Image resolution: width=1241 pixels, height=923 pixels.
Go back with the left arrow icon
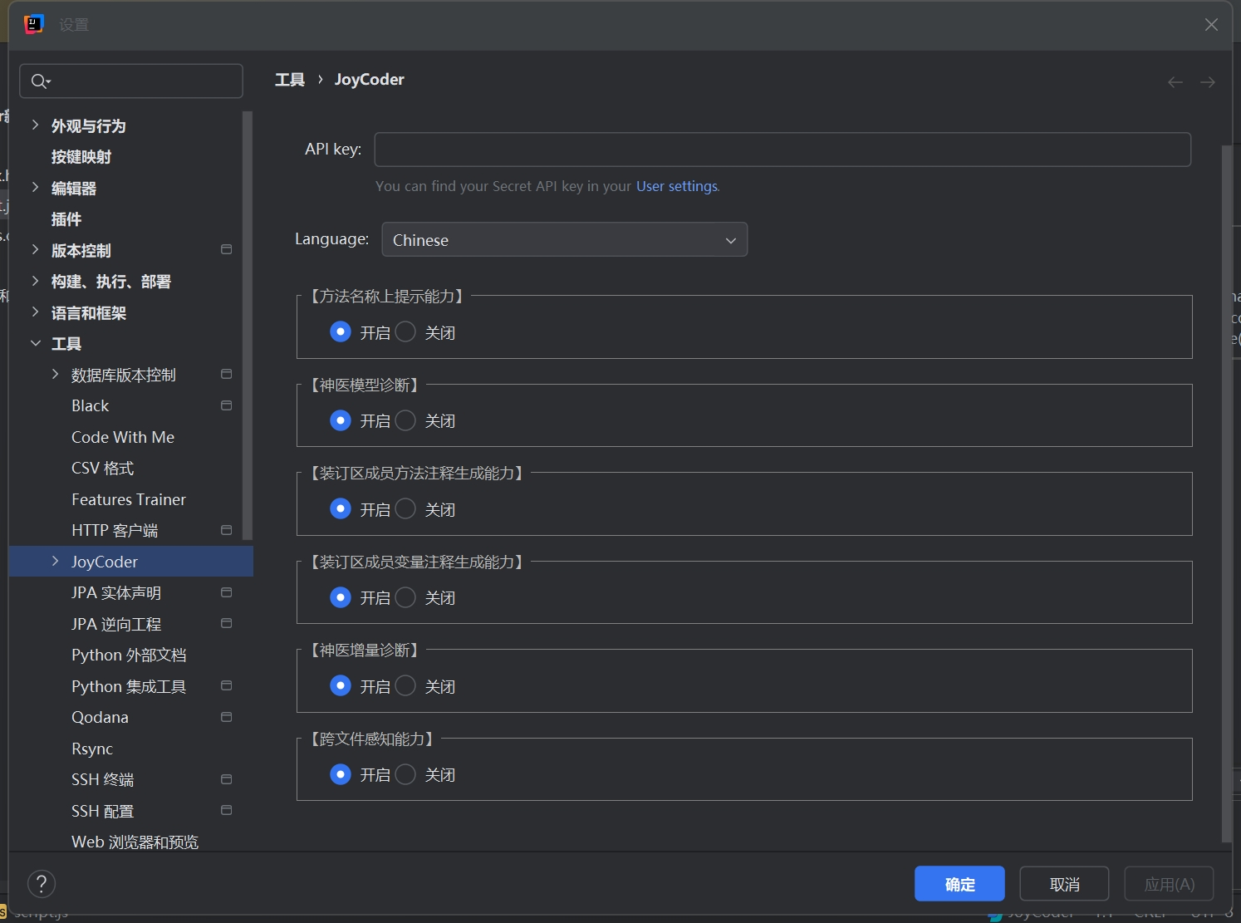[1175, 81]
